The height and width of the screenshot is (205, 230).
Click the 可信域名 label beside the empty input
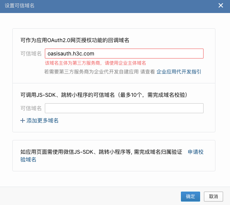[31, 109]
